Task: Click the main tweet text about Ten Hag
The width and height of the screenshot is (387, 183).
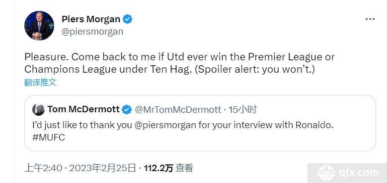Action: coord(179,63)
